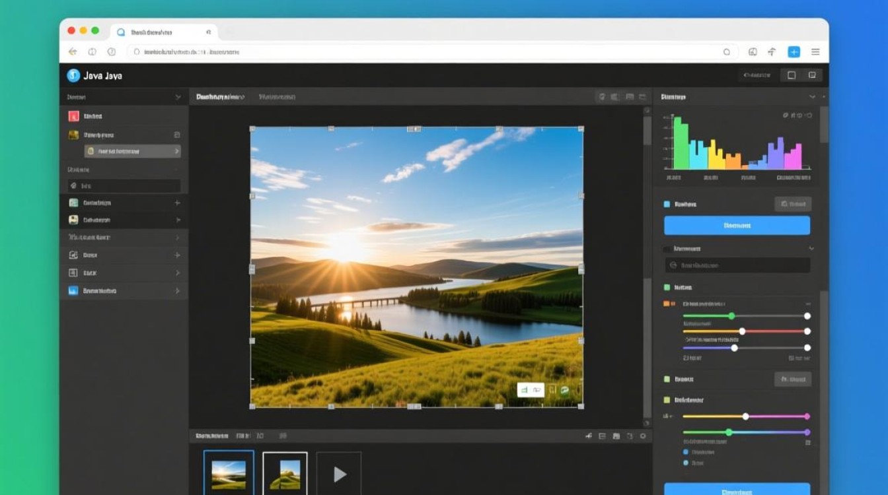Click the green slider handle in the right panel
The height and width of the screenshot is (495, 888).
pyautogui.click(x=731, y=316)
